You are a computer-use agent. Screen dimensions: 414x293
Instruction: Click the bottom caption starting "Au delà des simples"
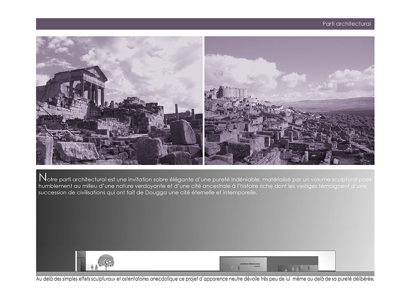(205, 279)
